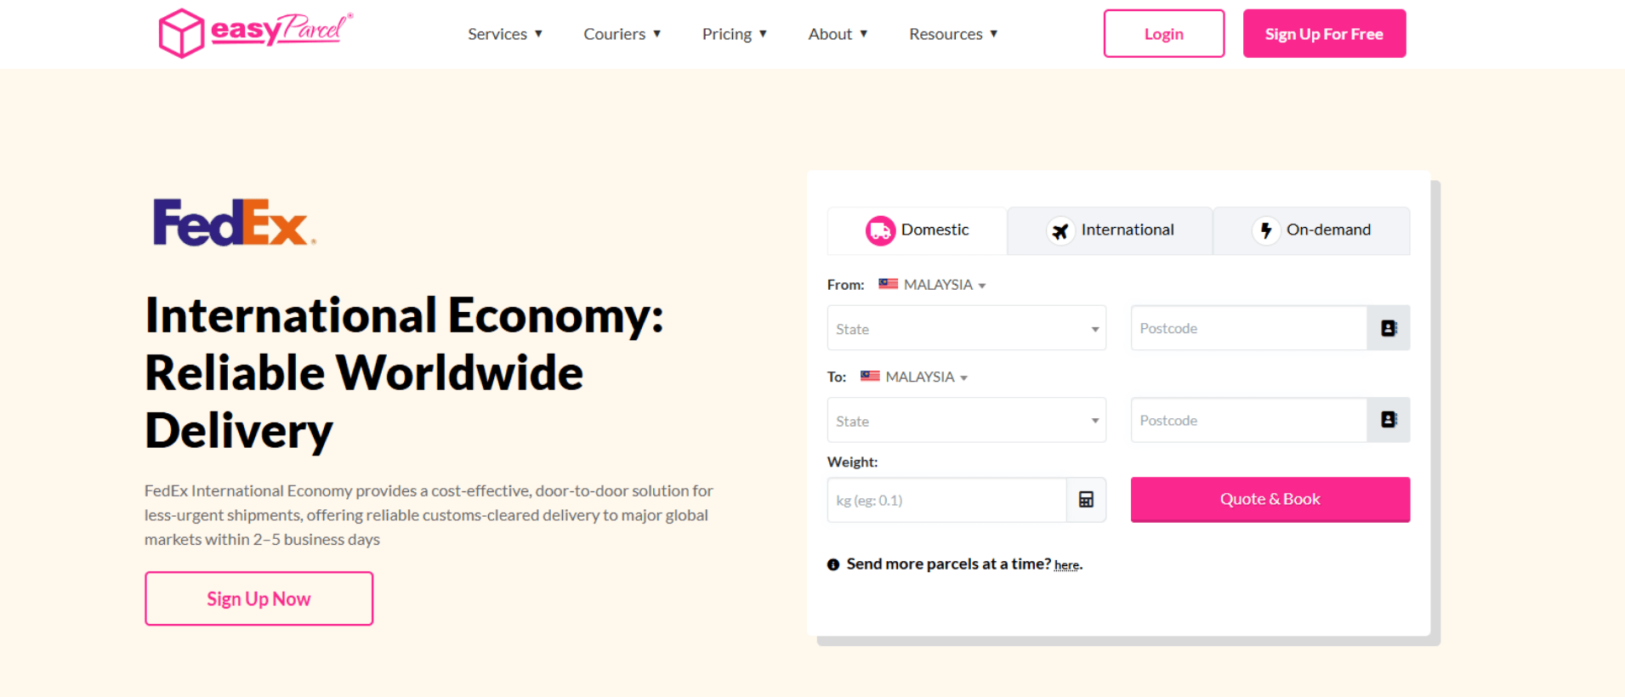Click the Sign Up Now button

259,598
